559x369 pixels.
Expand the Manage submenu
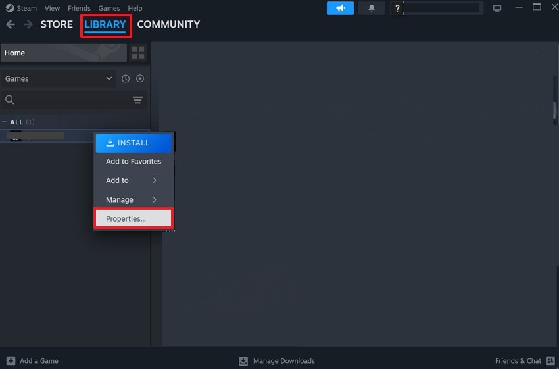point(134,200)
